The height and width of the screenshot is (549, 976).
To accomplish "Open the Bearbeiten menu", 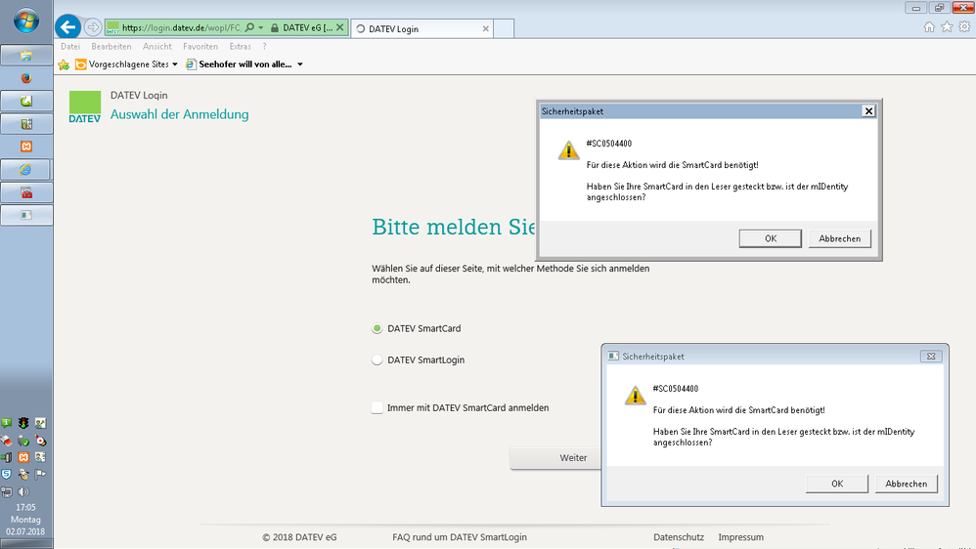I will click(x=111, y=46).
